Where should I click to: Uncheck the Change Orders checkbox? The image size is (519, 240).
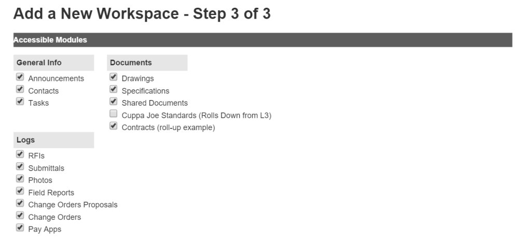tap(20, 215)
